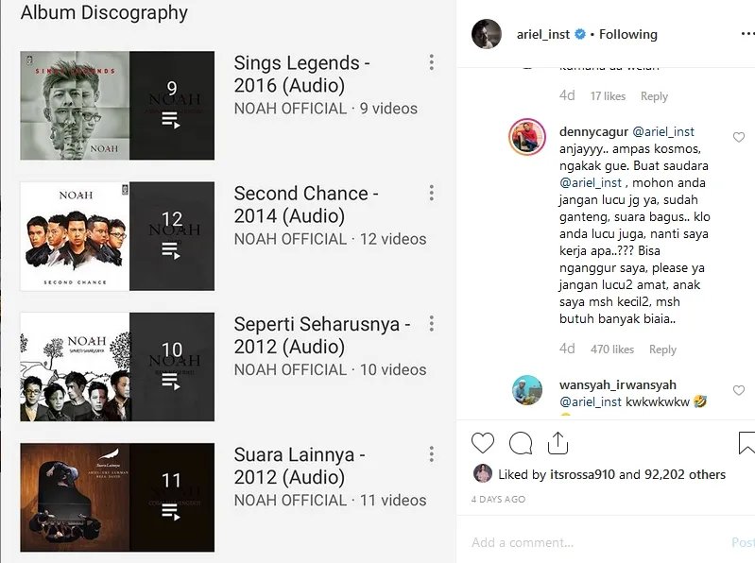View dennycagur's profile avatar
Viewport: 755px width, 563px height.
[527, 137]
